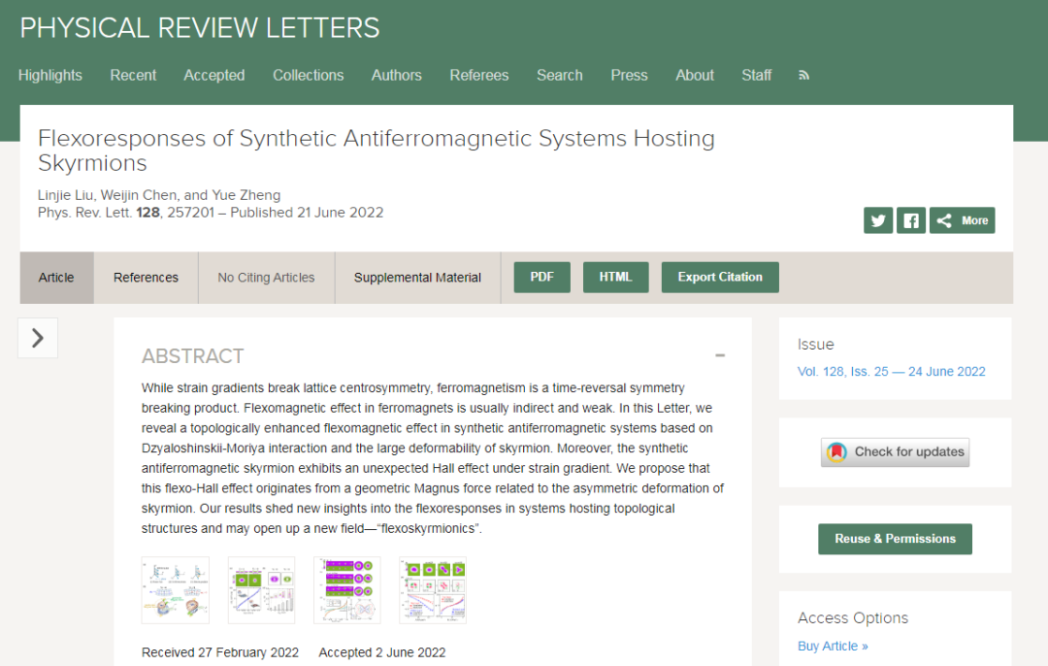Select the Article tab
1048x666 pixels.
[x=56, y=278]
